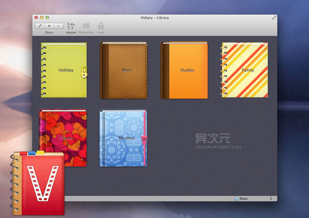Click the pink ribbon clasp on My ideas
The width and height of the screenshot is (309, 218).
[144, 139]
